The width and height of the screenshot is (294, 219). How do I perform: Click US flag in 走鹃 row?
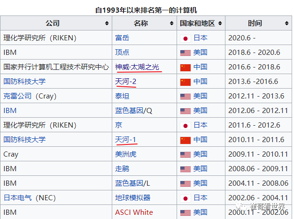[186, 169]
